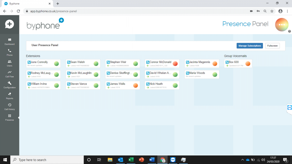Screen dimensions: 292x164
Task: Open Denise Skeffington extension card
Action: [x=123, y=75]
